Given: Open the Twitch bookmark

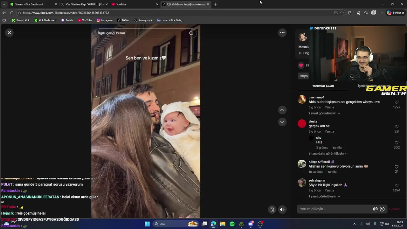Looking at the screenshot, I should coord(67,20).
